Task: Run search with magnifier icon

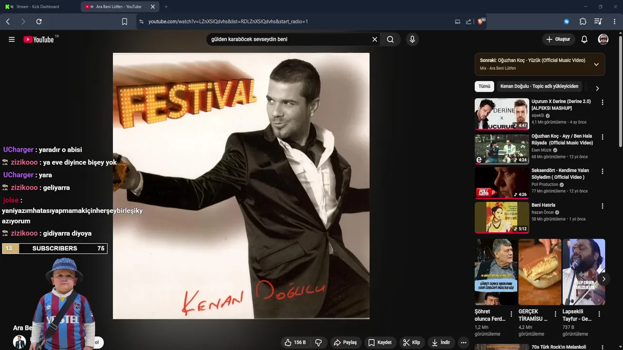Action: click(x=390, y=39)
